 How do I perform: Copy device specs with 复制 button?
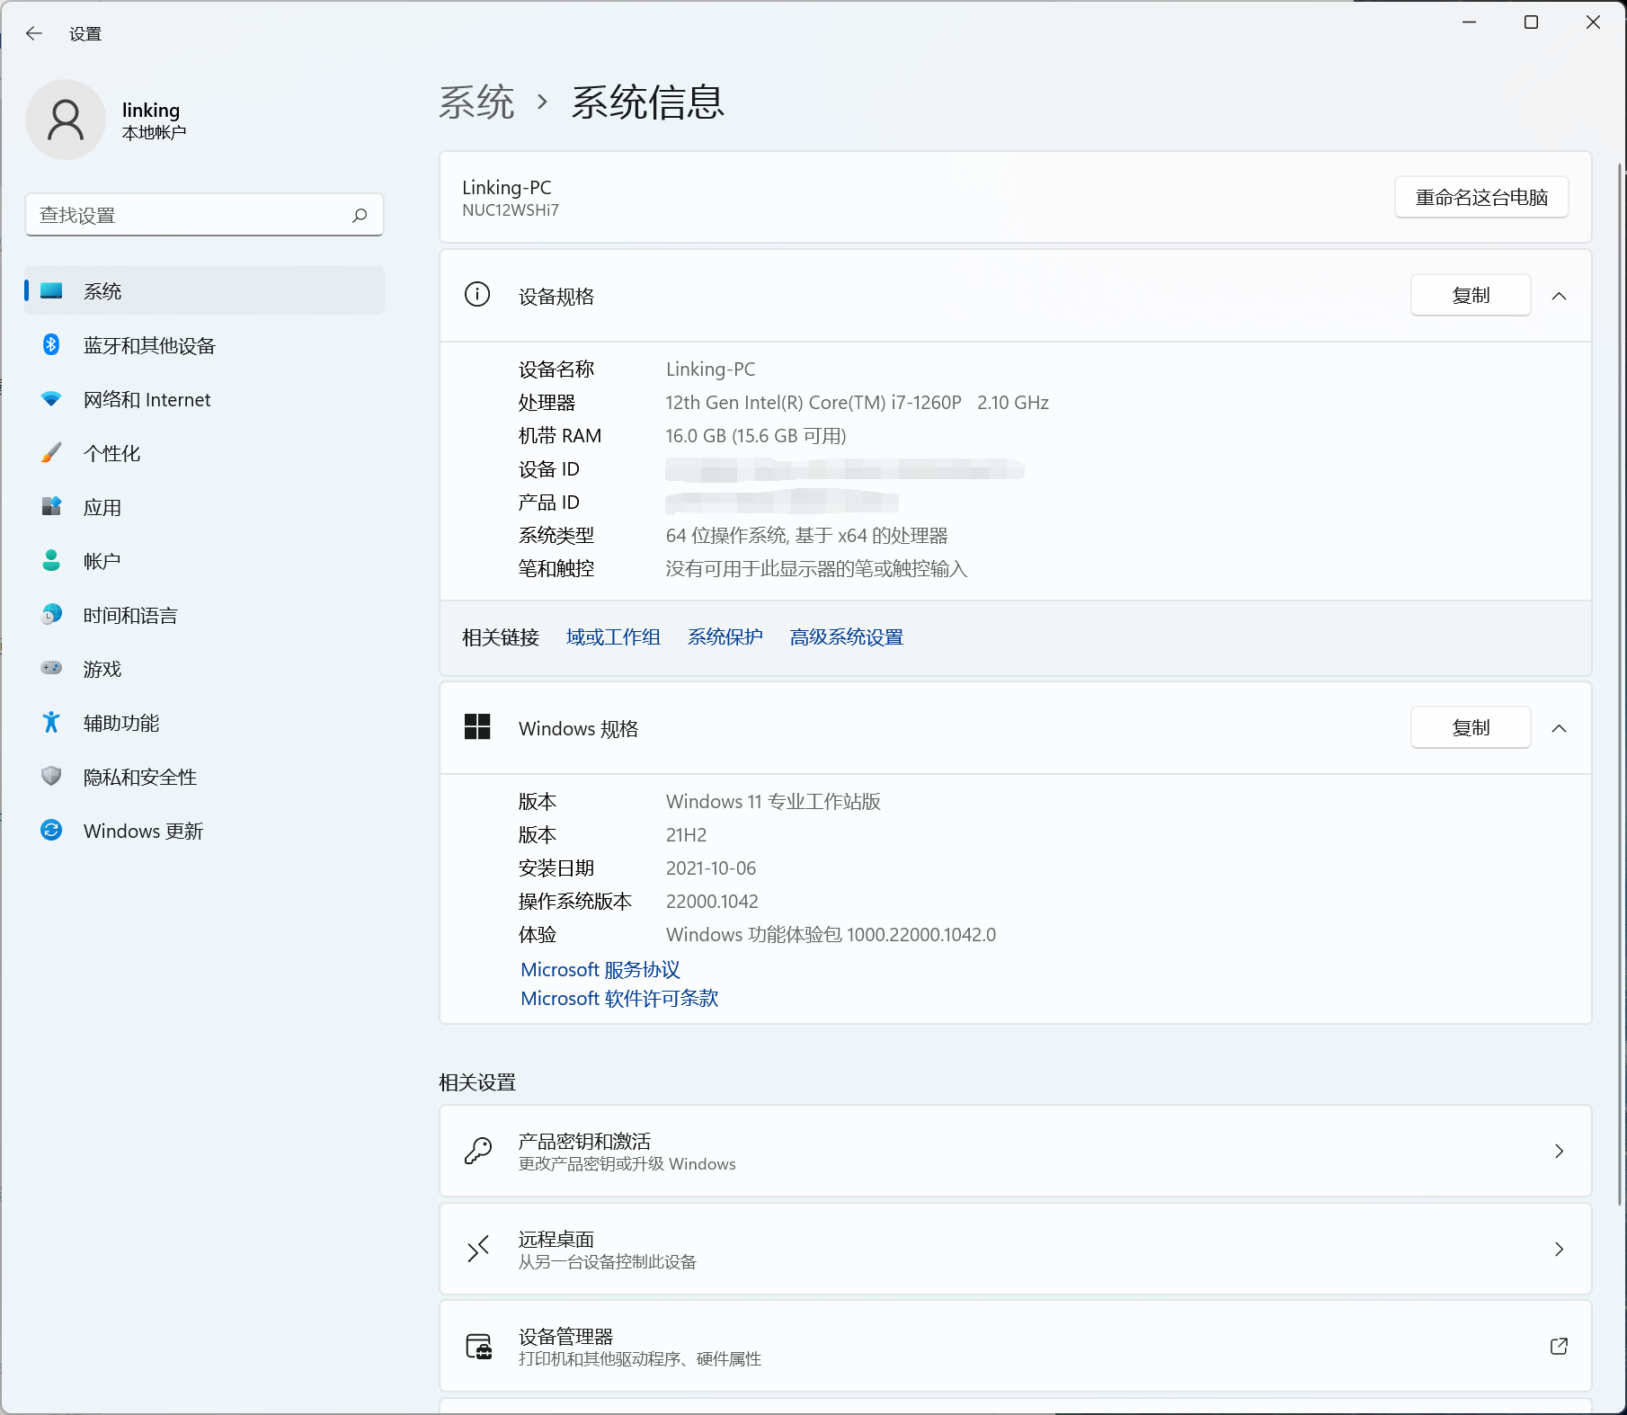(x=1470, y=296)
